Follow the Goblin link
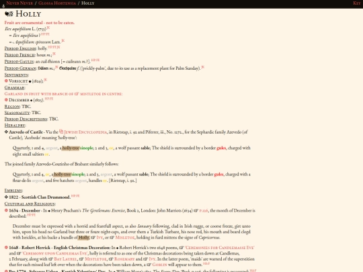Screen dimensions: 363x272 pos(159,265)
